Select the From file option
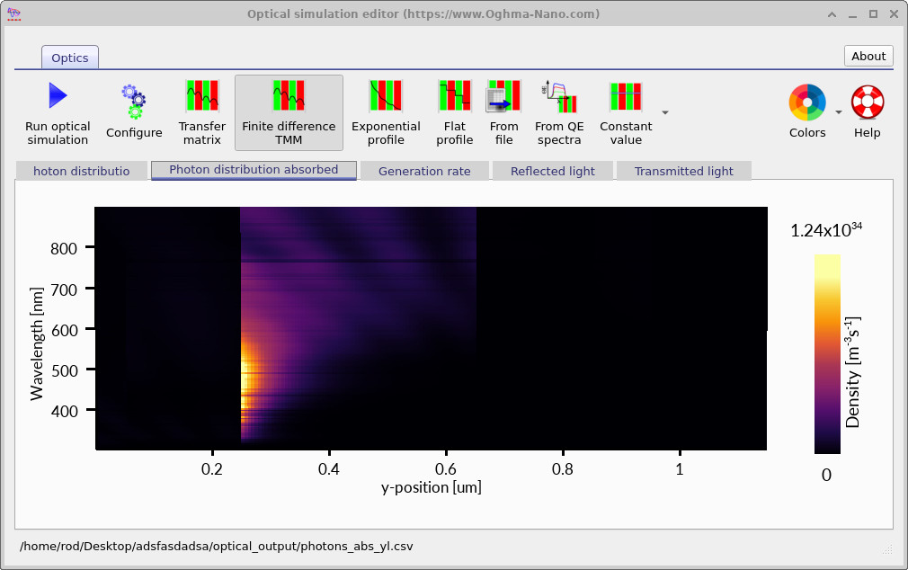This screenshot has width=908, height=570. pyautogui.click(x=503, y=113)
